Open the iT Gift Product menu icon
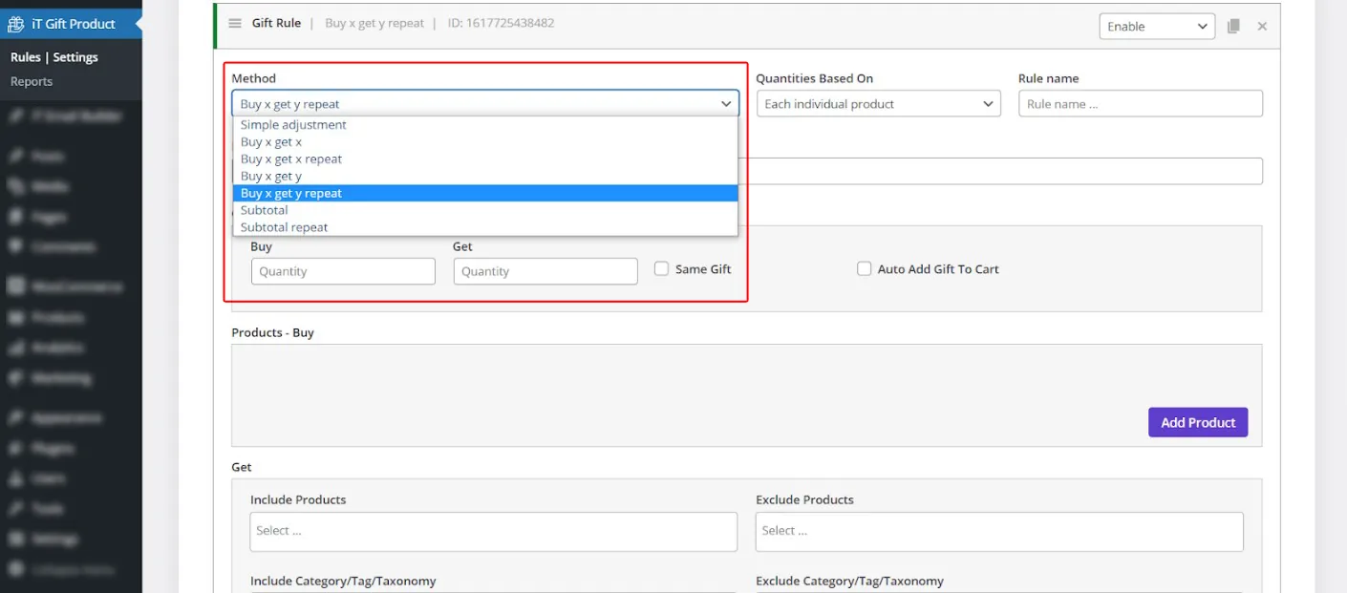 pyautogui.click(x=16, y=23)
